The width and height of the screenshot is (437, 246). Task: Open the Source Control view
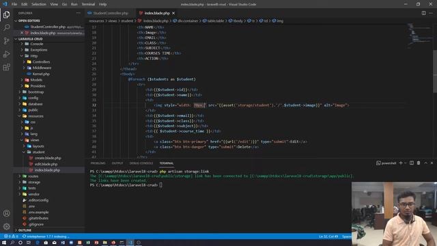pos(6,41)
